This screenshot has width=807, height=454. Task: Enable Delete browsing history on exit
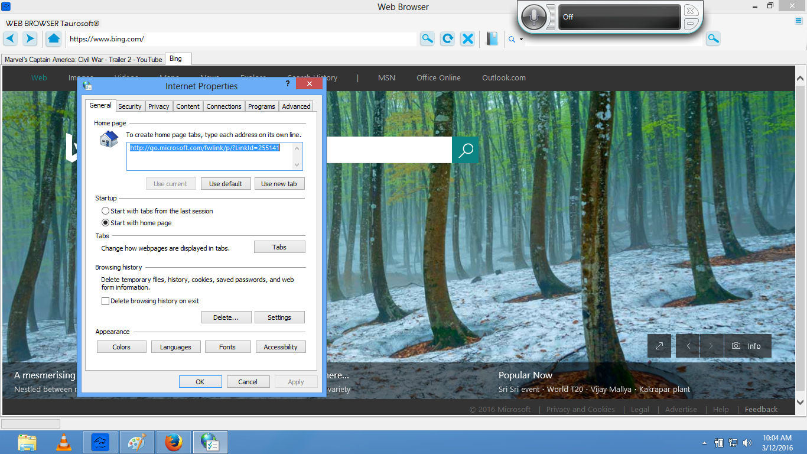(106, 301)
